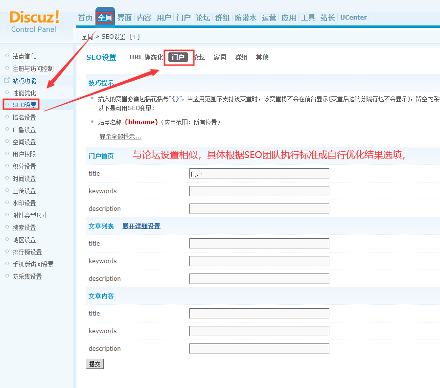
Task: Switch to the 论坛 top navigation tab
Action: click(x=203, y=18)
